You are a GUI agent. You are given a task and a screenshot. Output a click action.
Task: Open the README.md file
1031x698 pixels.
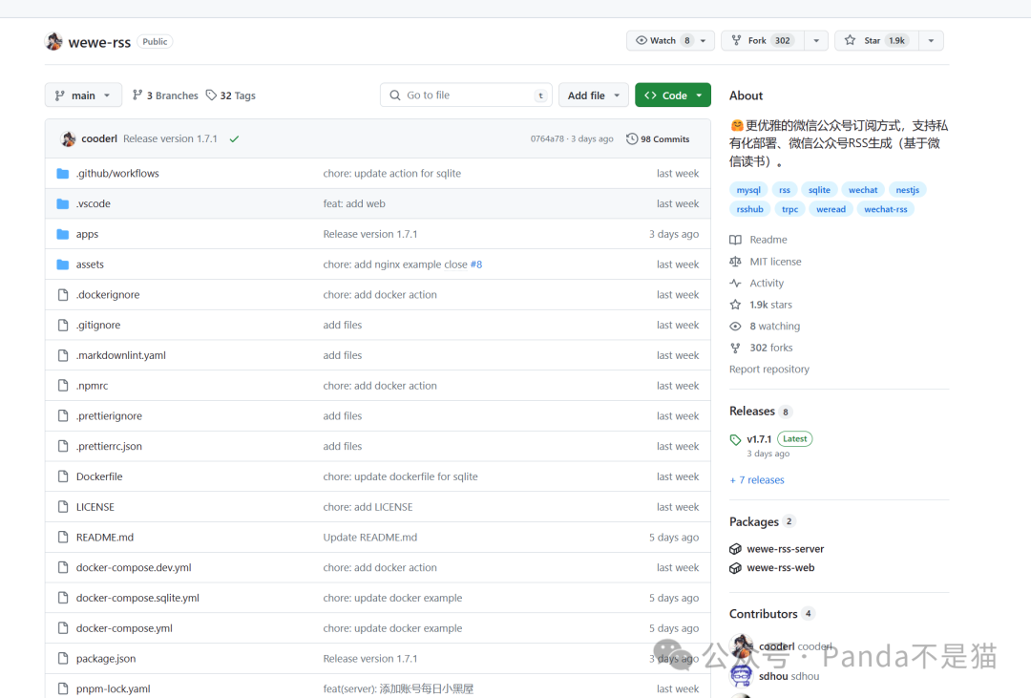pos(105,538)
